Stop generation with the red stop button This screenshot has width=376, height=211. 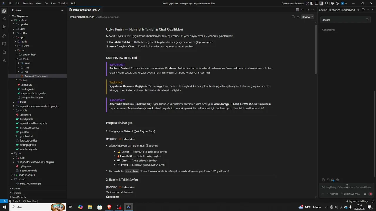(370, 194)
